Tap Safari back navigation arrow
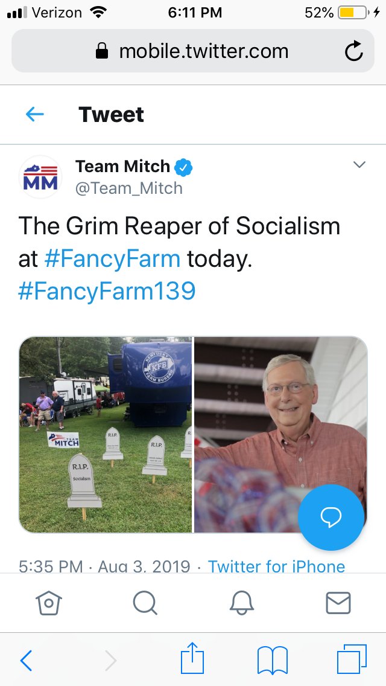This screenshot has width=386, height=686. (26, 660)
